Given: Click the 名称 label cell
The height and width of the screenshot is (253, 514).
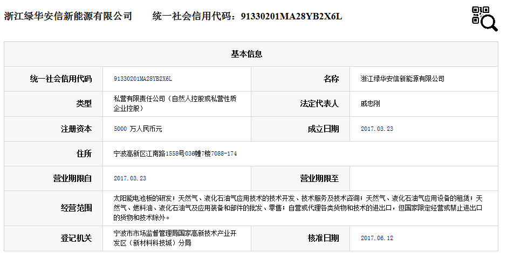Looking at the screenshot, I should coord(331,79).
